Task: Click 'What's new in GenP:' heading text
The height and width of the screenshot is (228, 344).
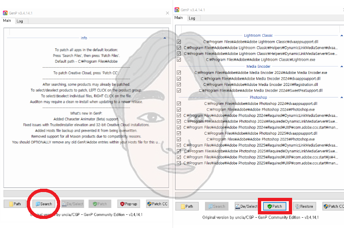Action: point(86,113)
